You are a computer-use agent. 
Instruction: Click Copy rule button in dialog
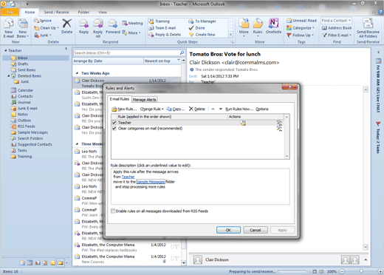pyautogui.click(x=176, y=109)
